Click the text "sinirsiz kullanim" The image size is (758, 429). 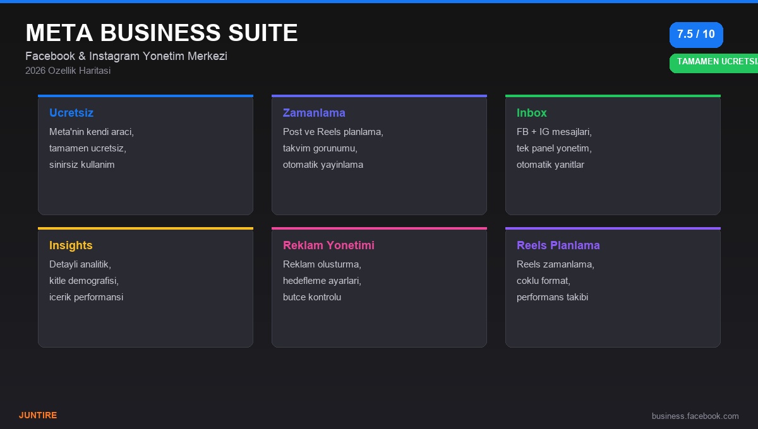point(82,165)
